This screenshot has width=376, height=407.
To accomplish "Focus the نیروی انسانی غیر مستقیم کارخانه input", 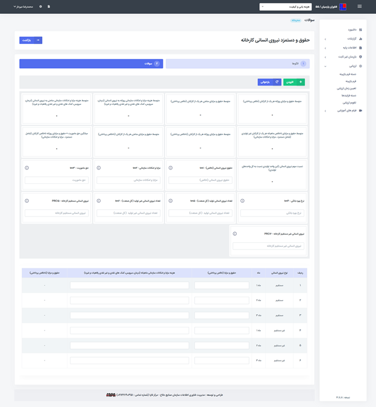I will (x=268, y=246).
